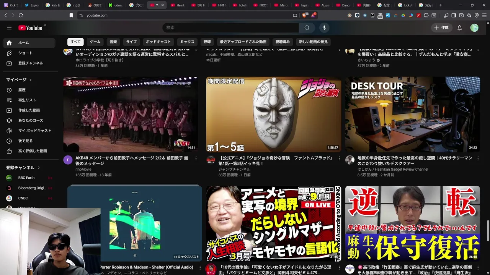Select the ライブ filter chip
The width and height of the screenshot is (490, 275).
pyautogui.click(x=131, y=42)
